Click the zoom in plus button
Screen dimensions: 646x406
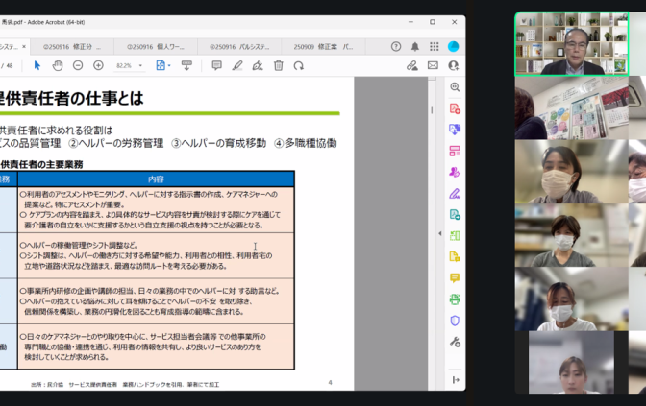(x=99, y=65)
